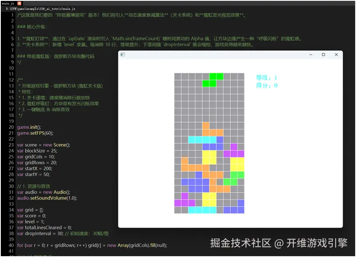356x257 pixels.
Task: Click the new Audio() call on line 31
Action: coord(56,192)
